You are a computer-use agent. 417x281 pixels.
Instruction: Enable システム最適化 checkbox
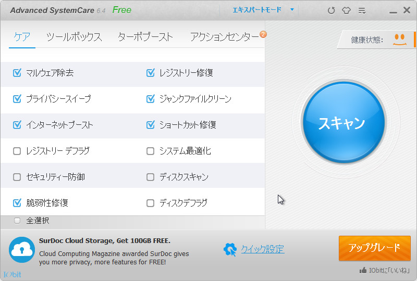click(151, 151)
